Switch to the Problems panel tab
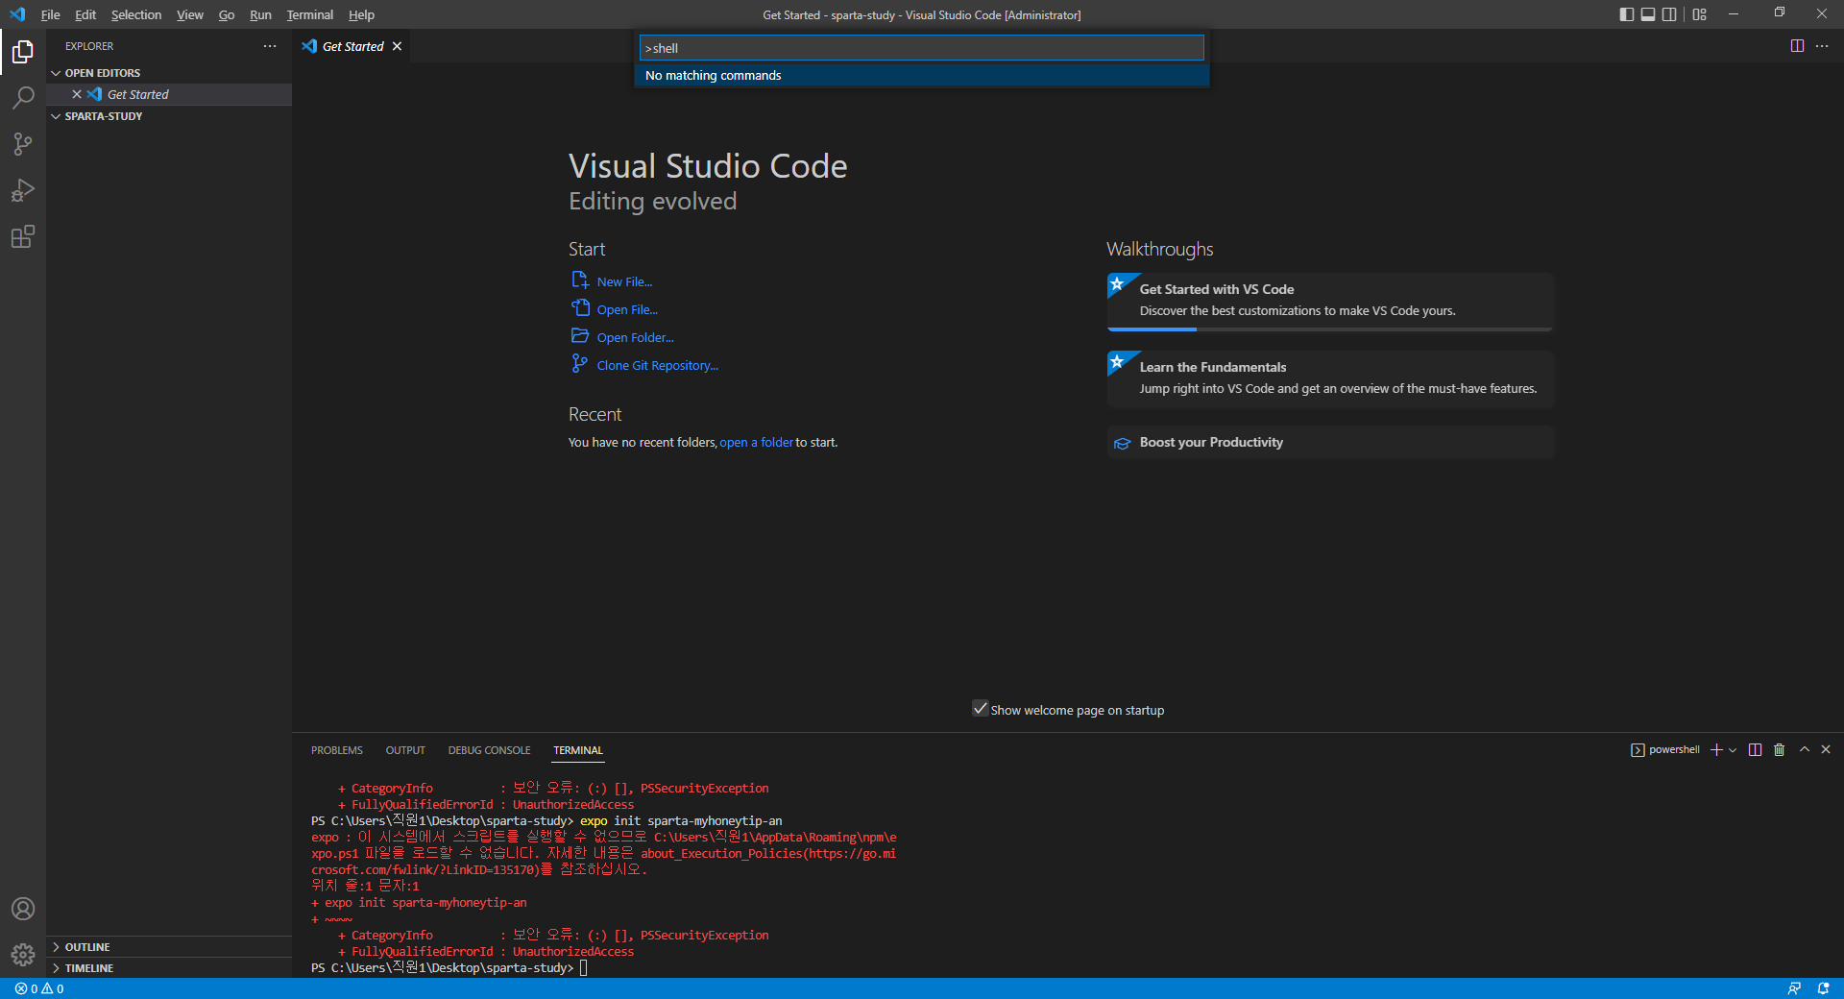Screen dimensions: 1844x999 point(337,750)
